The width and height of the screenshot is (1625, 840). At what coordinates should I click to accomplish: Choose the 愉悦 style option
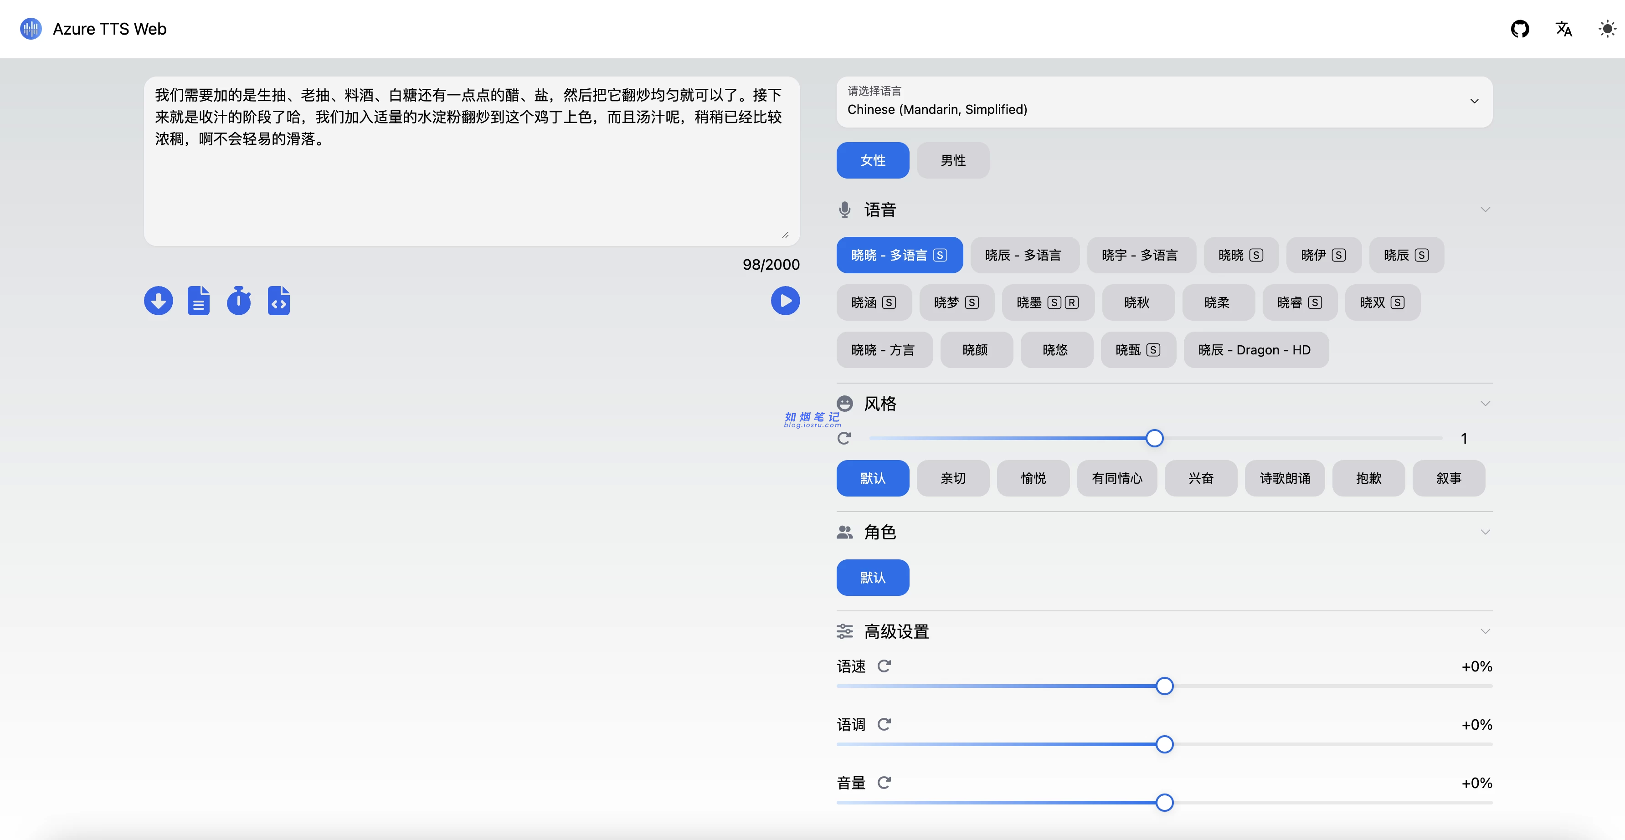(x=1033, y=478)
